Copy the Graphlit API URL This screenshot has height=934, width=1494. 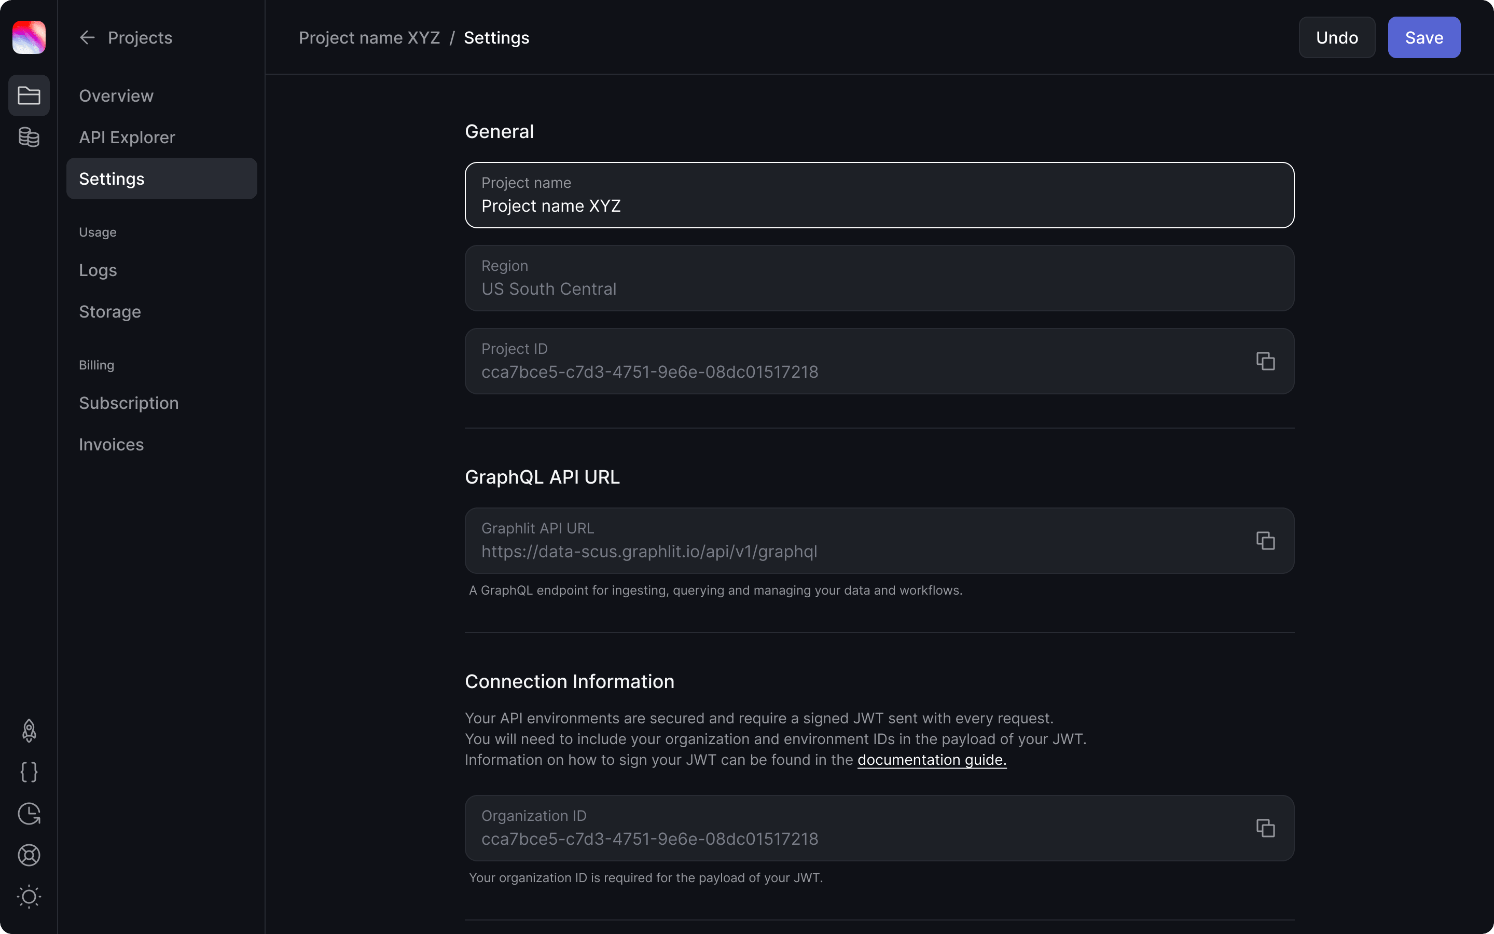[1266, 541]
